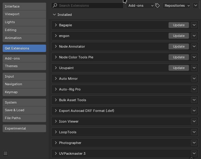Open the Input preferences
This screenshot has height=159, width=201.
(x=24, y=76)
